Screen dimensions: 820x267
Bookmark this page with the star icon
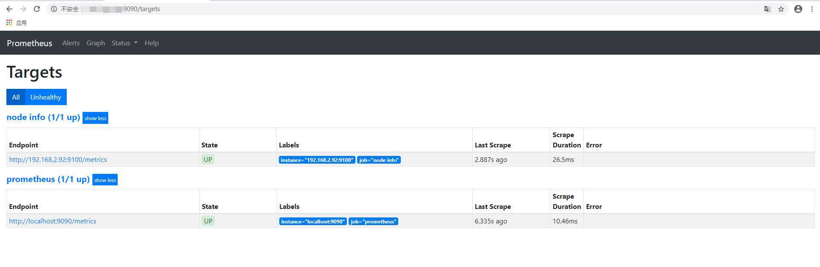(781, 9)
